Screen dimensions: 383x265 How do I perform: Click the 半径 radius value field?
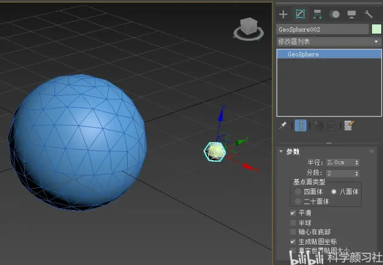tap(340, 162)
